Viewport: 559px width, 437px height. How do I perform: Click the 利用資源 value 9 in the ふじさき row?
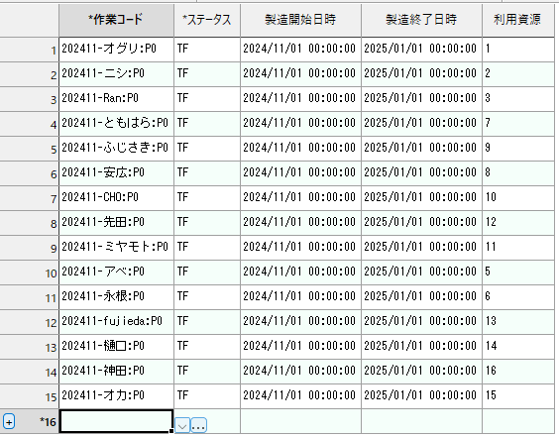pyautogui.click(x=518, y=149)
